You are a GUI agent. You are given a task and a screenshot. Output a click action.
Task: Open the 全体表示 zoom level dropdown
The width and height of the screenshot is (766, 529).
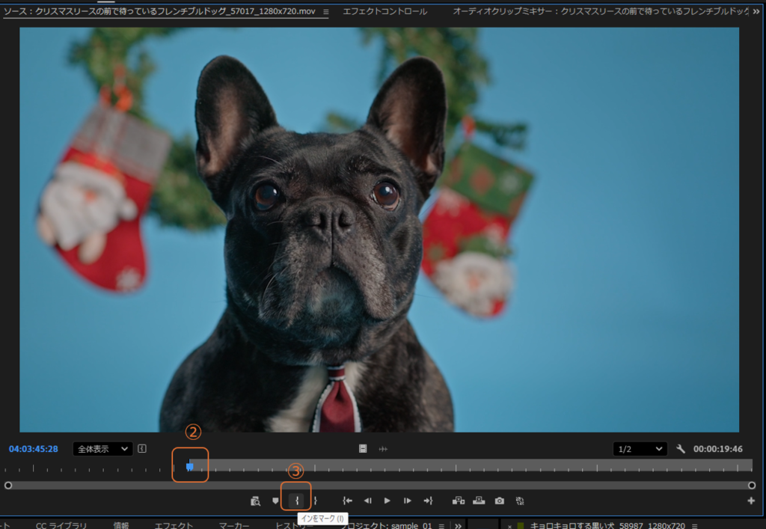point(102,449)
